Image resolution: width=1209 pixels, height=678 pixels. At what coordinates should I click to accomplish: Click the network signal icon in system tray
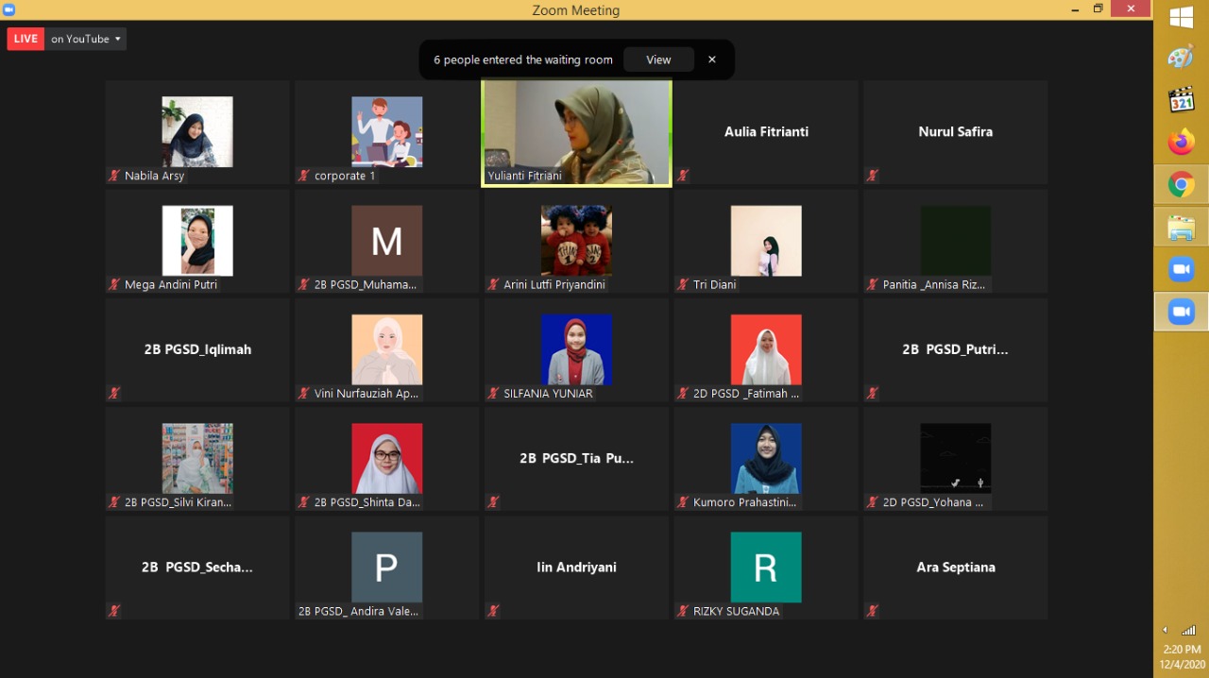point(1189,630)
